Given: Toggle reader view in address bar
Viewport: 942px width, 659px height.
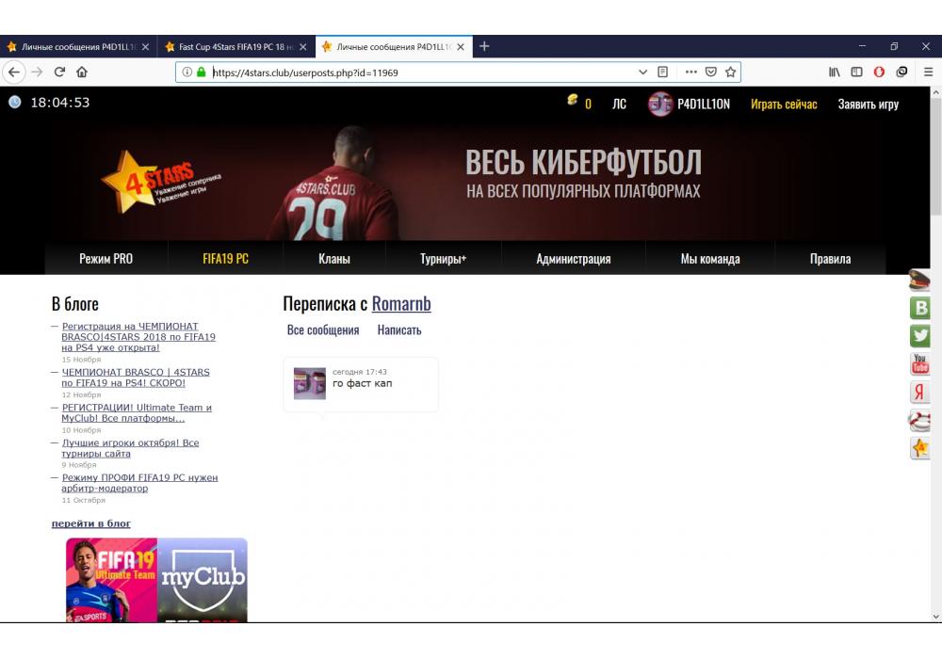Looking at the screenshot, I should 662,72.
